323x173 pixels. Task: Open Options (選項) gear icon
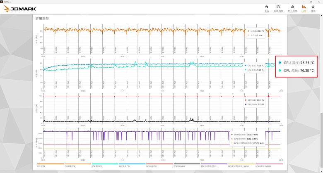click(313, 9)
